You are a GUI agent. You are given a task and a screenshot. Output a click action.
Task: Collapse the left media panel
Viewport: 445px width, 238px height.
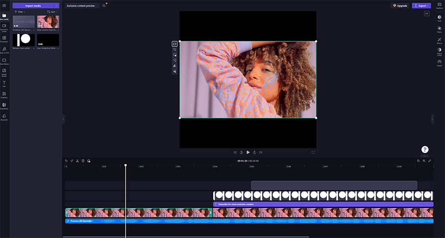[x=64, y=119]
